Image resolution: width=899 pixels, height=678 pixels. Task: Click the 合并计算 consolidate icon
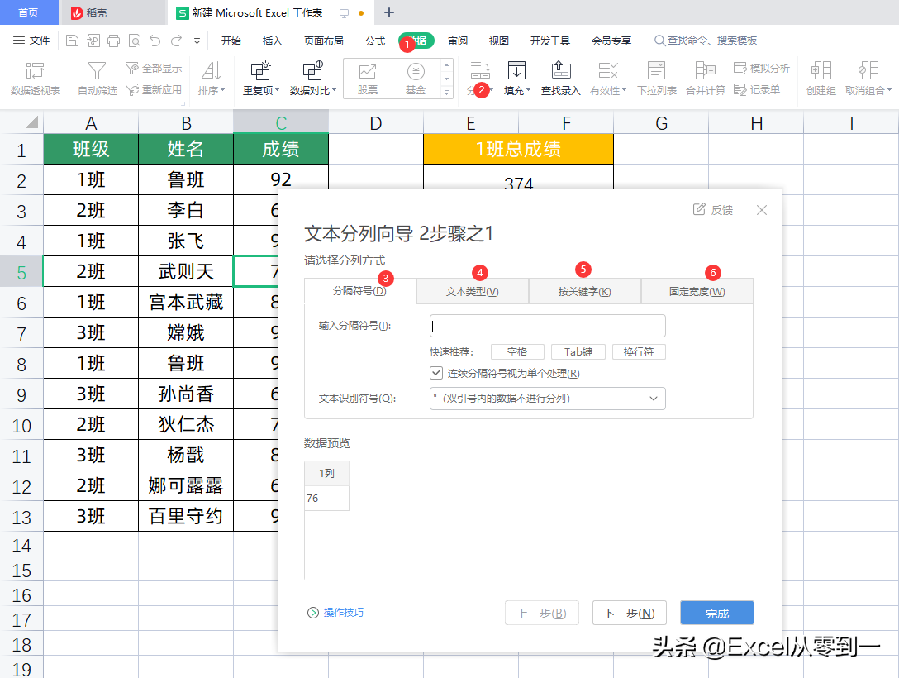tap(705, 79)
